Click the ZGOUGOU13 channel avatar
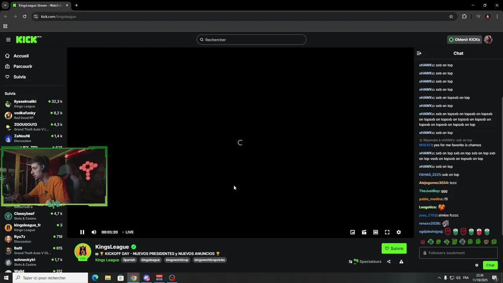This screenshot has width=503, height=283. point(8,127)
